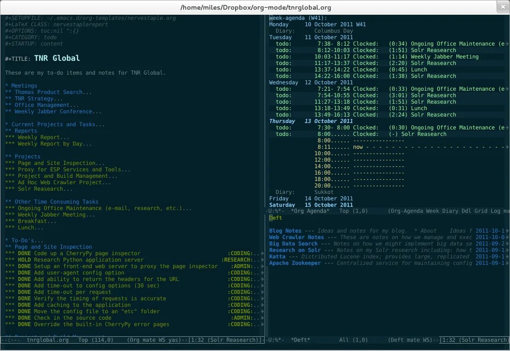Viewport: 510px width, 351px height.
Task: Expand the Weekly Jabber Meeting task heading
Action: tap(51, 215)
